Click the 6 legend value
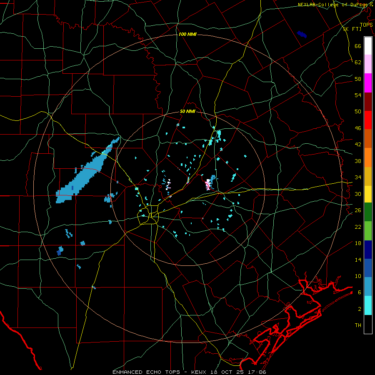Viewport: 375px width, 375px height. (x=360, y=292)
